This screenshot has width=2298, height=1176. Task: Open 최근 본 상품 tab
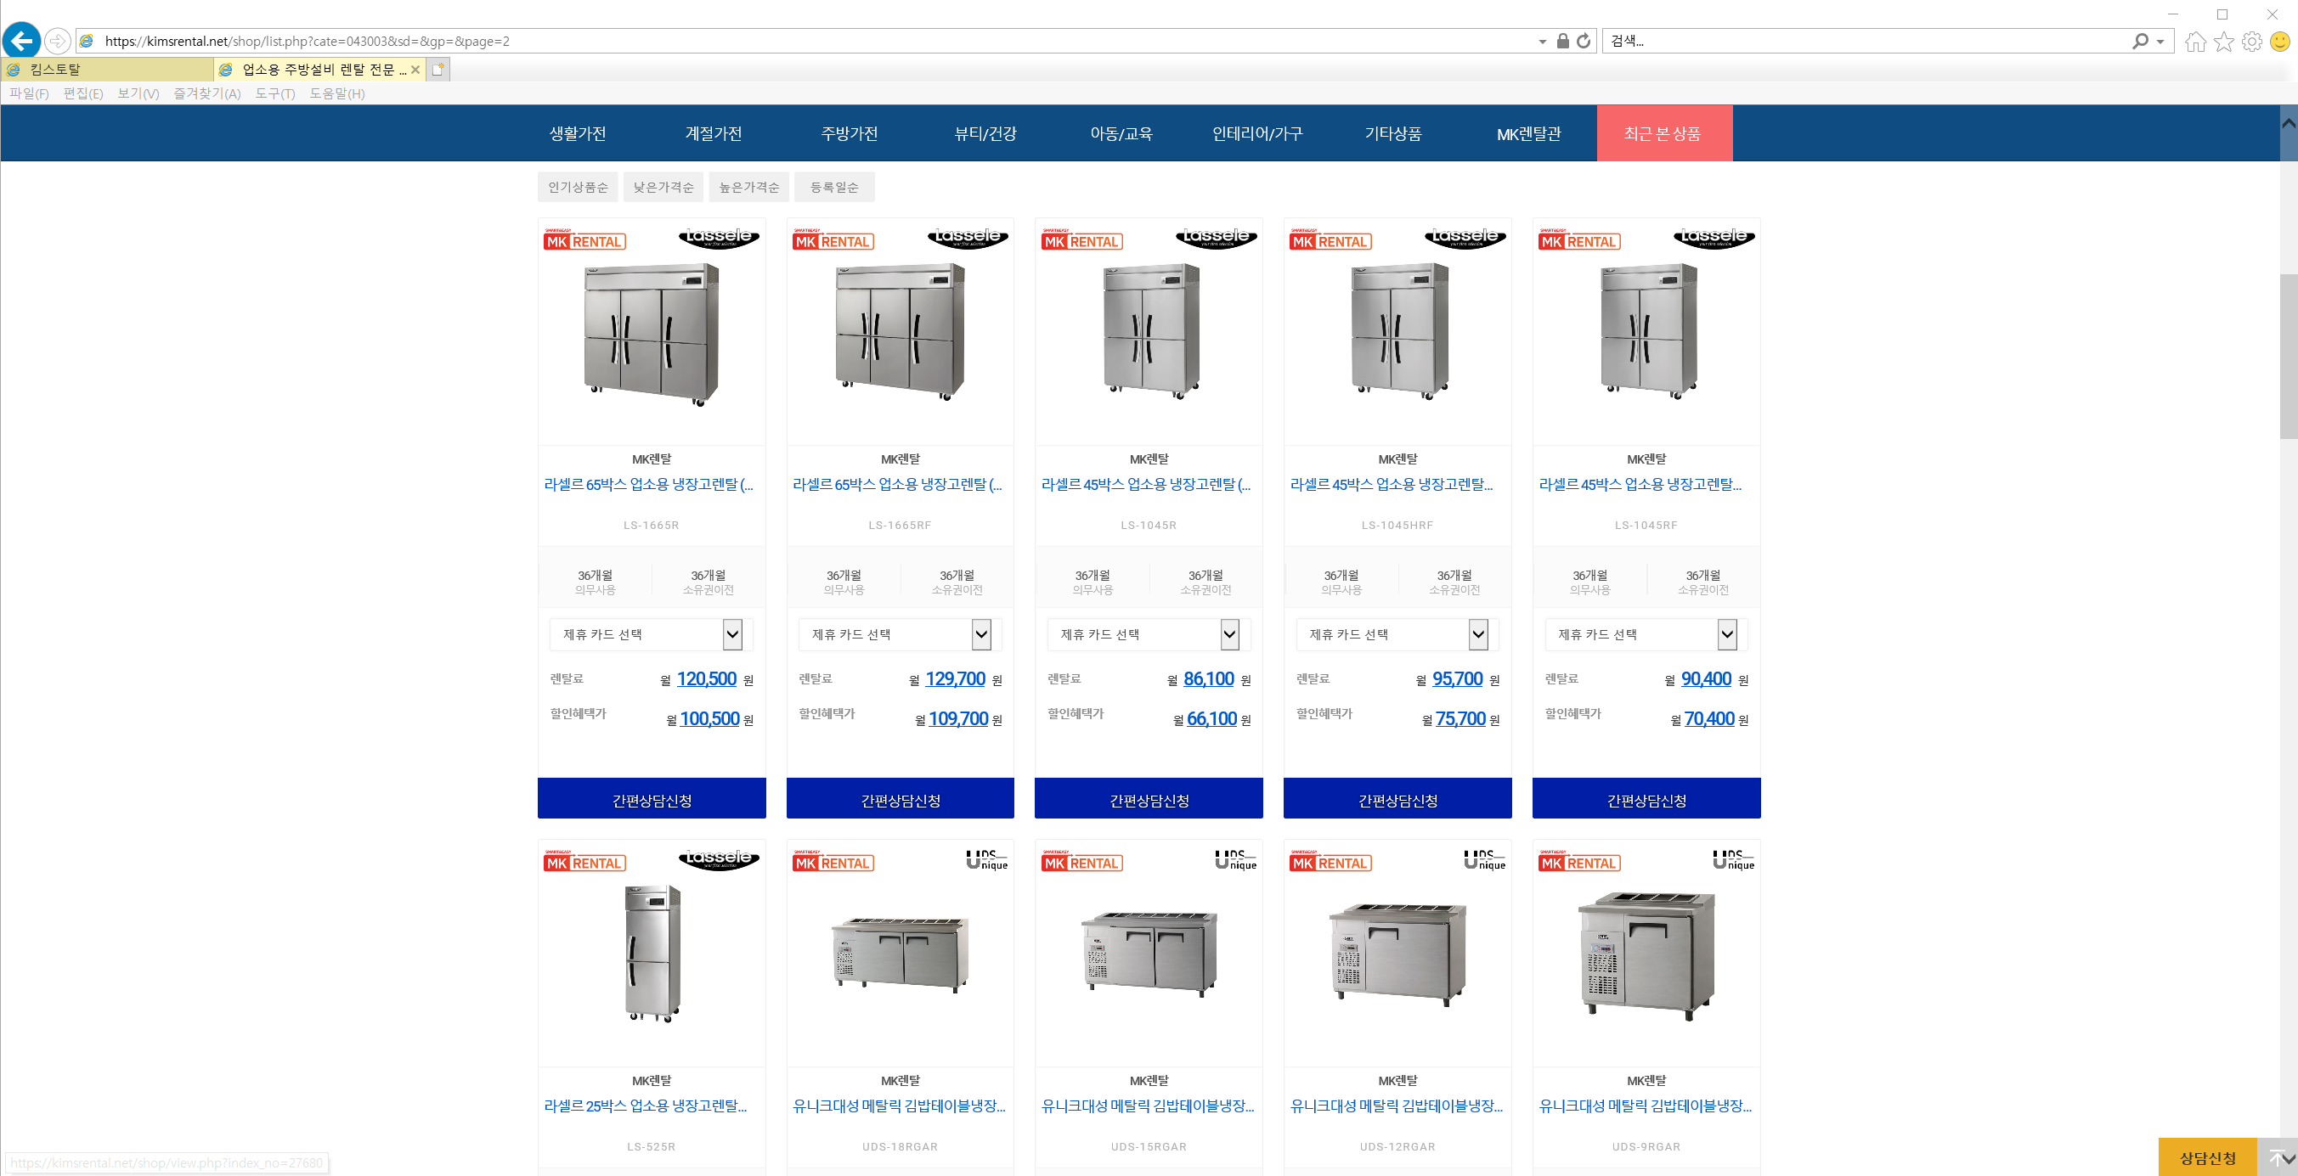tap(1663, 134)
